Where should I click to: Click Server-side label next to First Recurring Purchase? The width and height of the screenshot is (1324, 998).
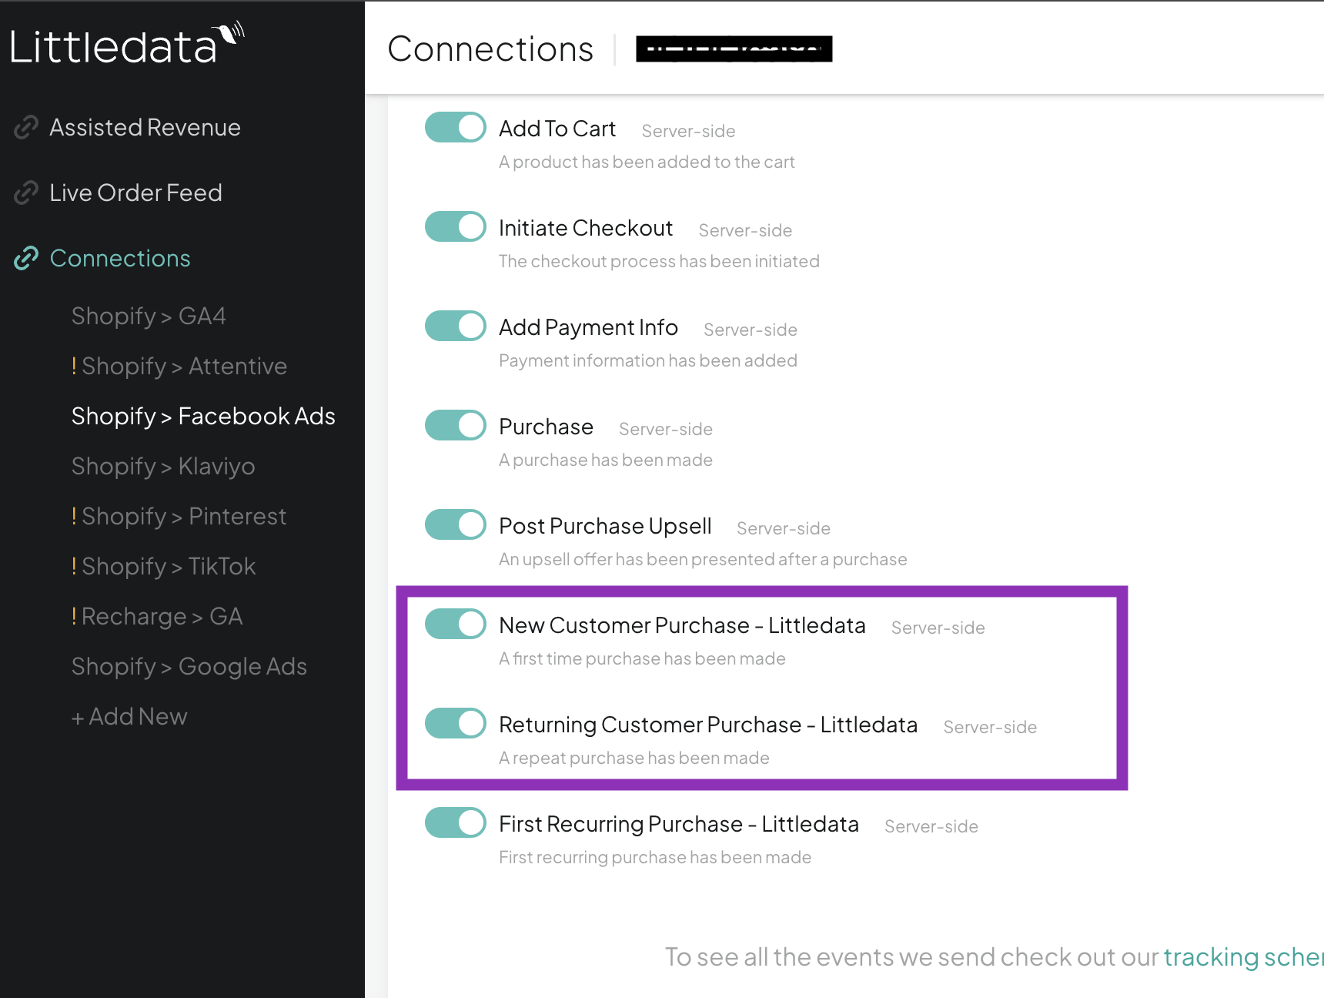click(931, 826)
